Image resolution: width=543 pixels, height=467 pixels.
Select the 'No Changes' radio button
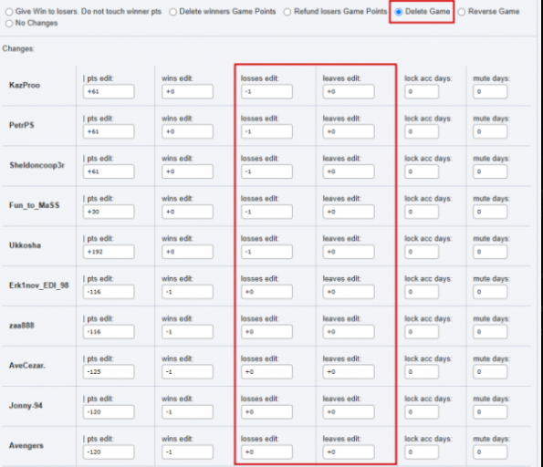tap(9, 23)
